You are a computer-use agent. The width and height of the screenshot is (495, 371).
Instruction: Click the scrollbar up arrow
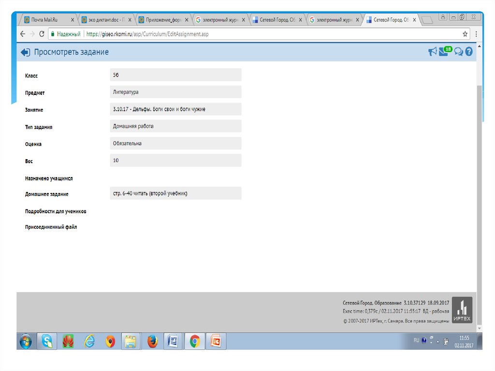[x=479, y=46]
